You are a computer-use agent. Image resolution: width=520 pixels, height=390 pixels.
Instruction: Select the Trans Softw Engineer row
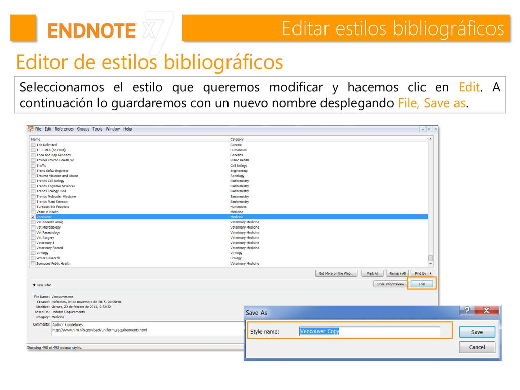pos(229,171)
